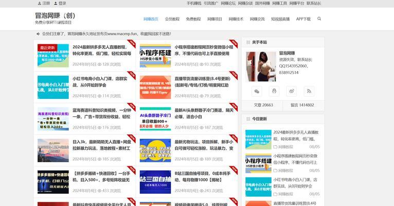The height and width of the screenshot is (206, 394).
Task: Click folder icon on sidebar 小程序搭建 entry
Action: coord(275,170)
